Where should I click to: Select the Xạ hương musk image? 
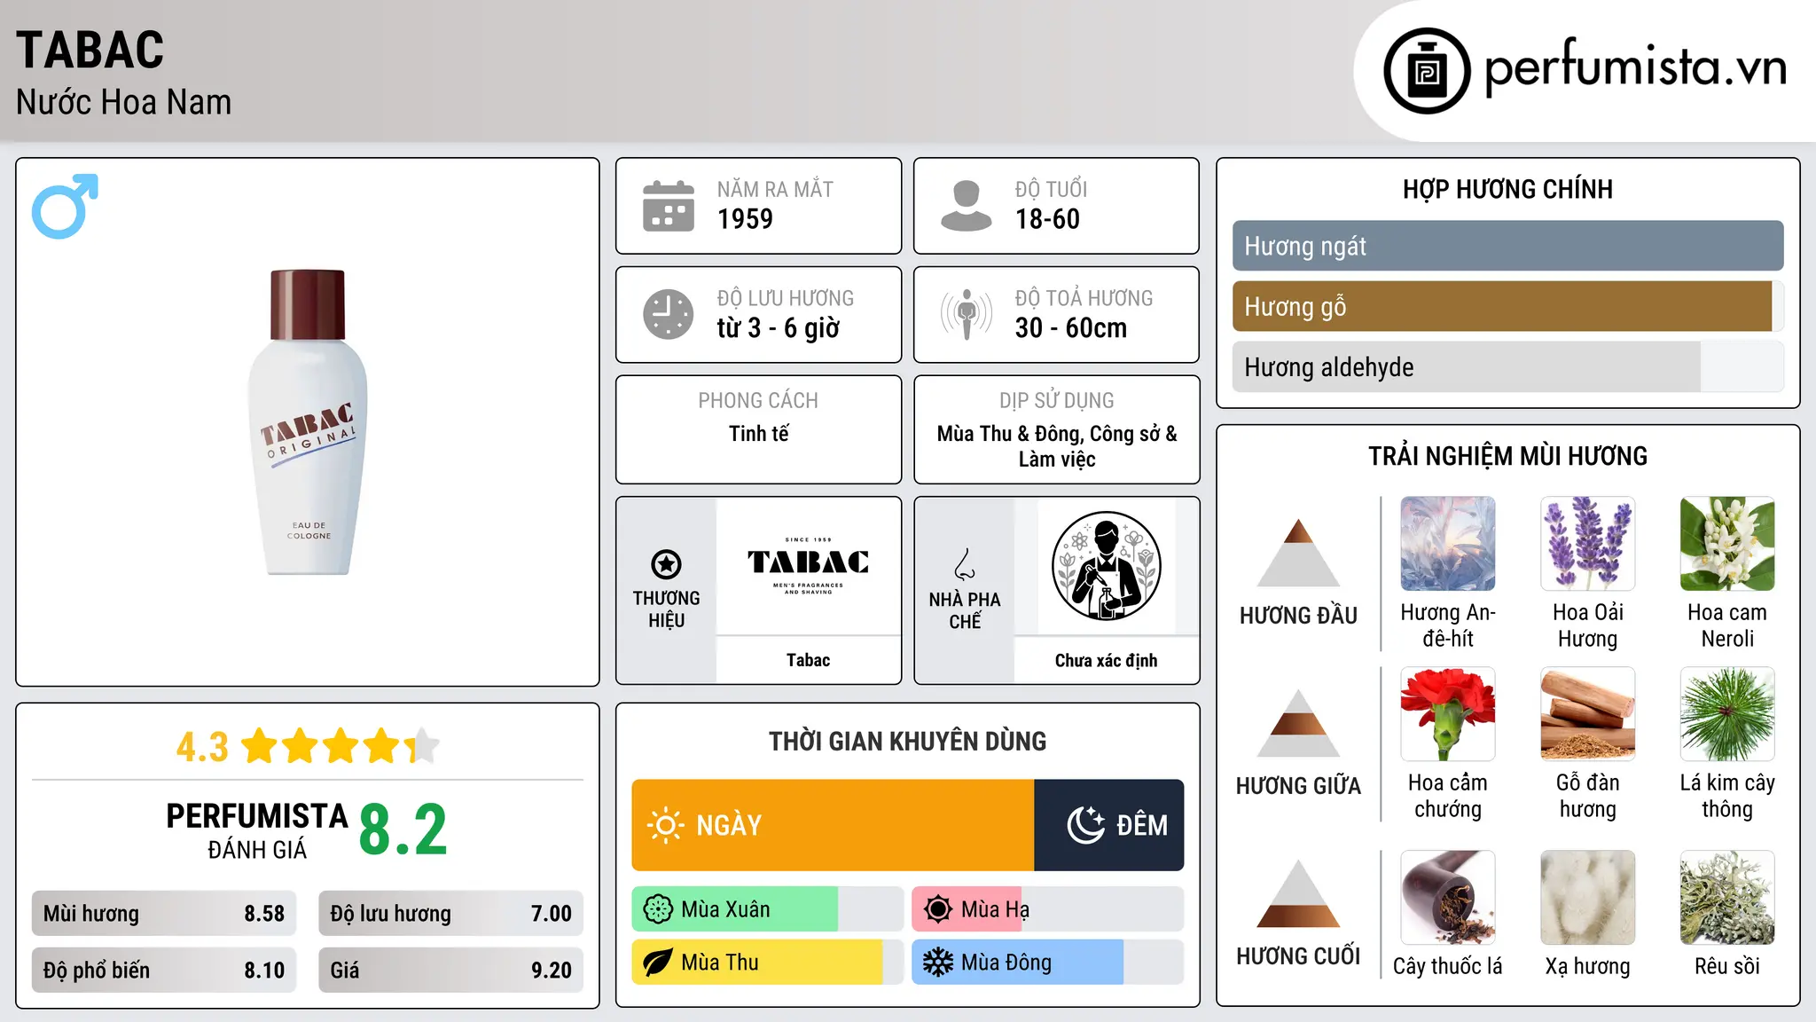(x=1588, y=898)
